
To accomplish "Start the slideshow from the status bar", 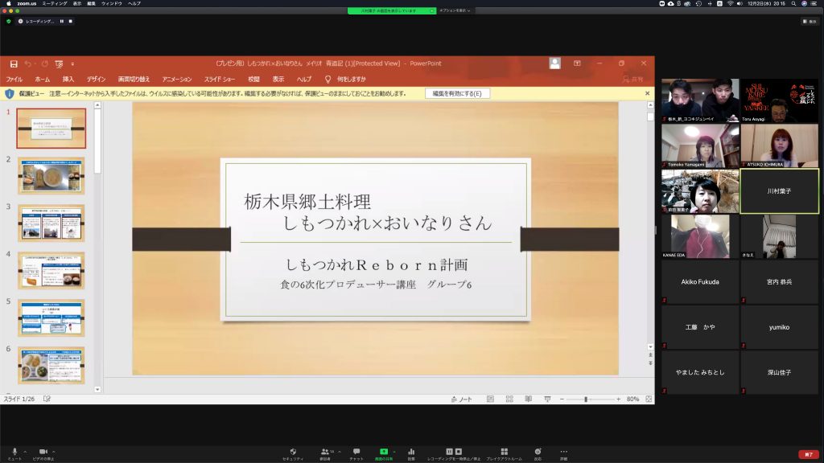I will (x=549, y=399).
